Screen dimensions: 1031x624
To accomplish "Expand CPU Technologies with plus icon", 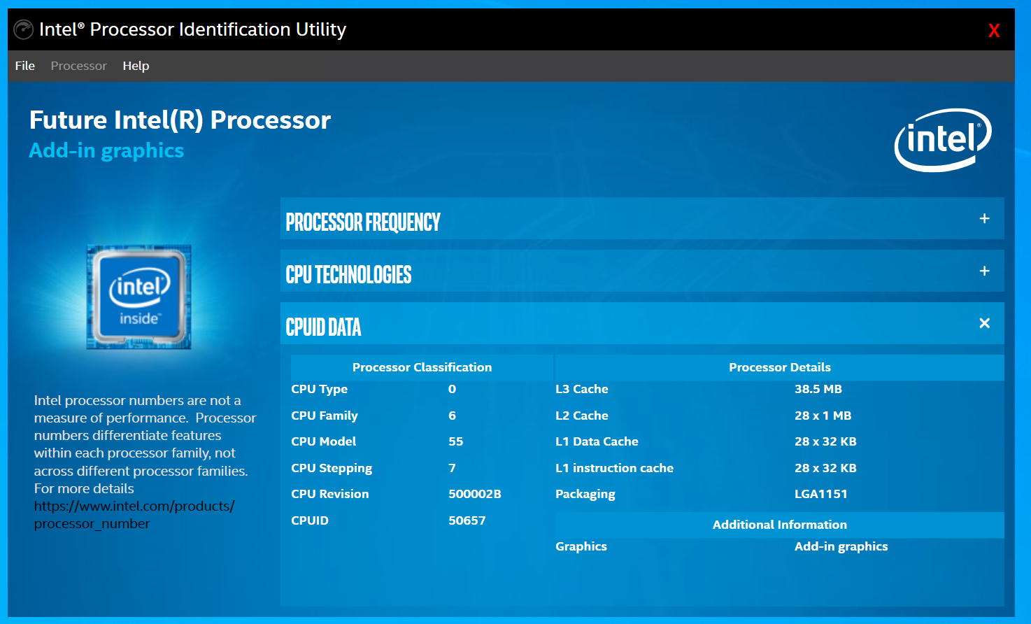I will pos(984,271).
